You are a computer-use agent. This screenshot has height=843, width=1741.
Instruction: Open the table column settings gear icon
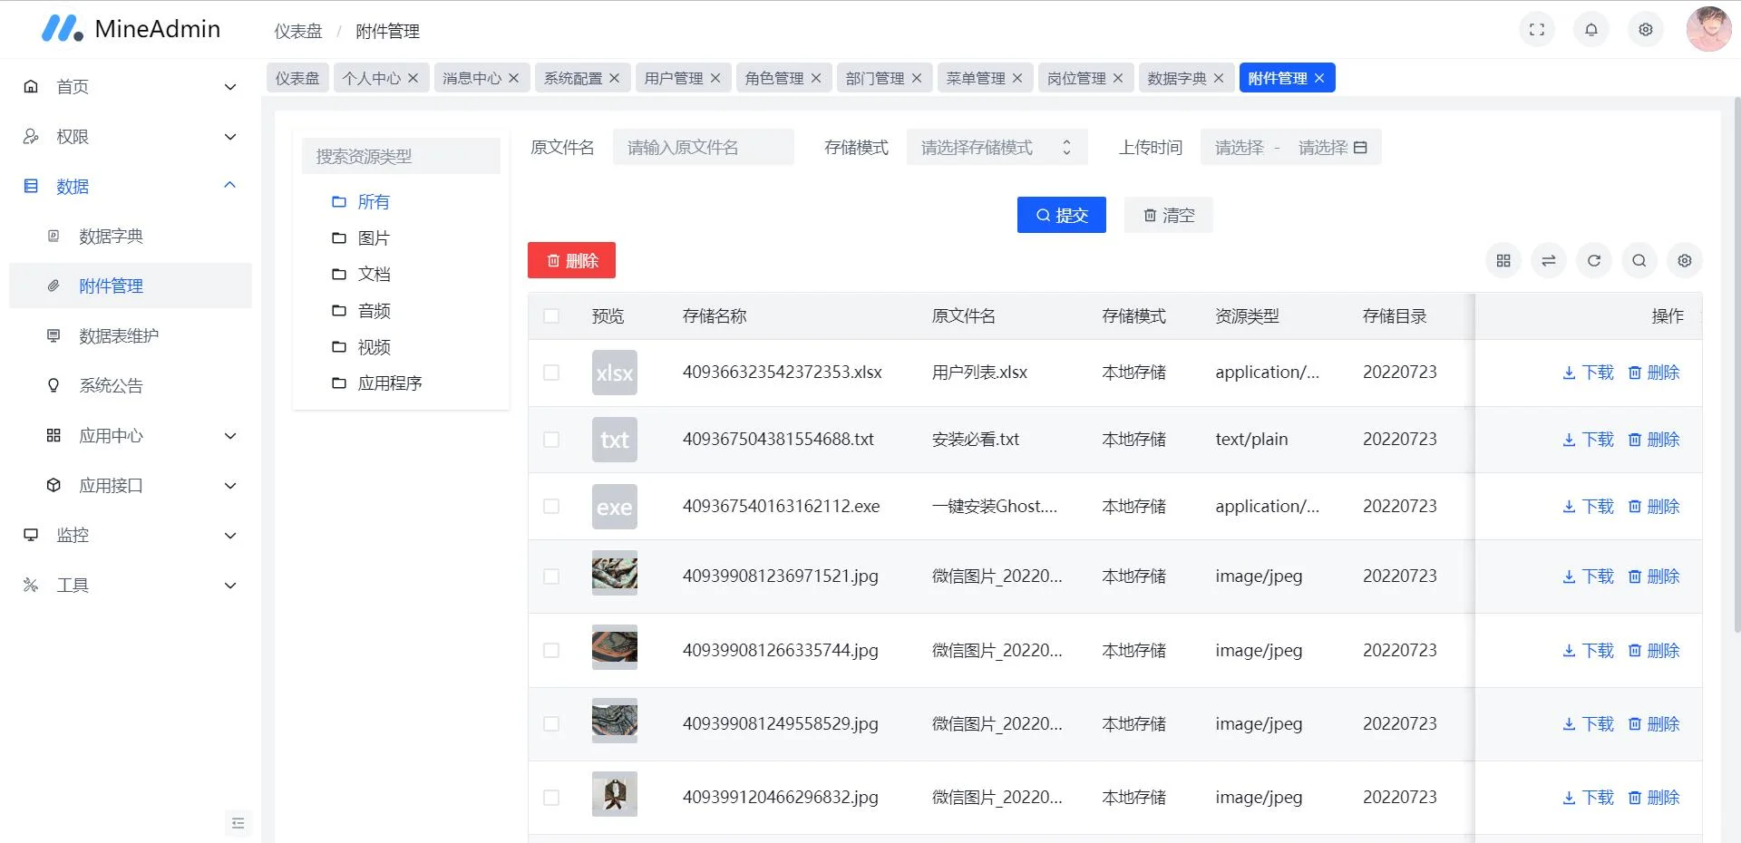click(x=1684, y=260)
